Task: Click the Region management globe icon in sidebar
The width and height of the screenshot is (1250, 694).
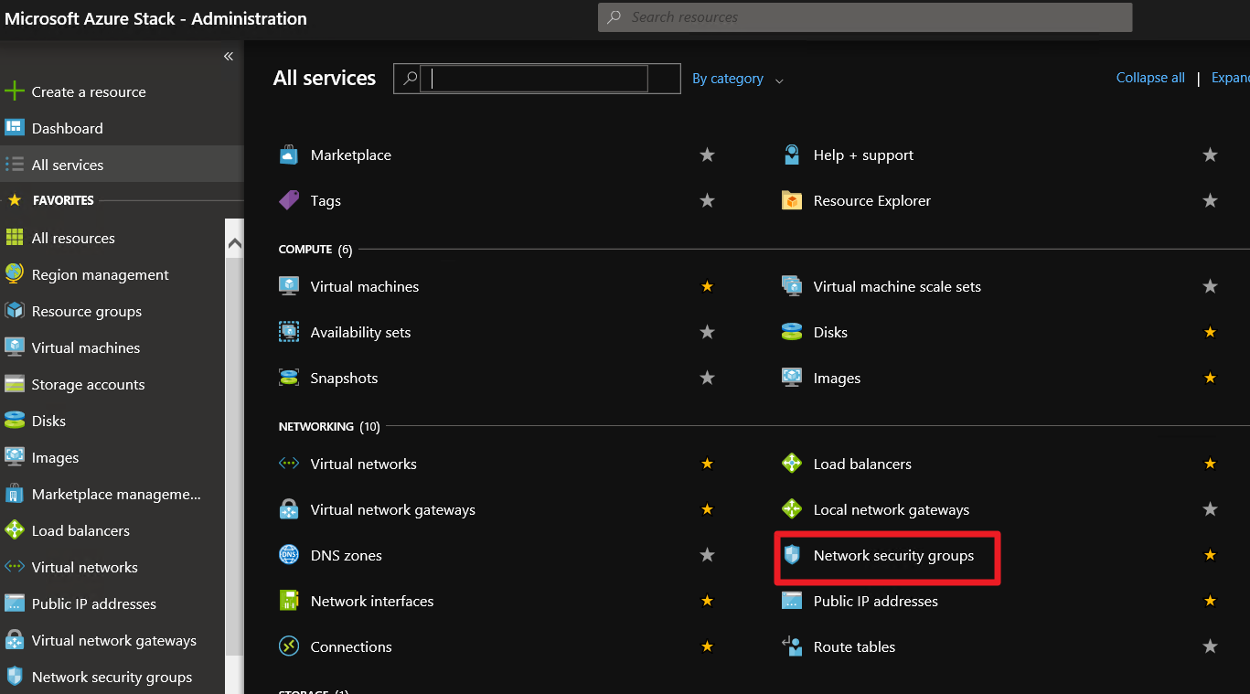Action: tap(15, 274)
